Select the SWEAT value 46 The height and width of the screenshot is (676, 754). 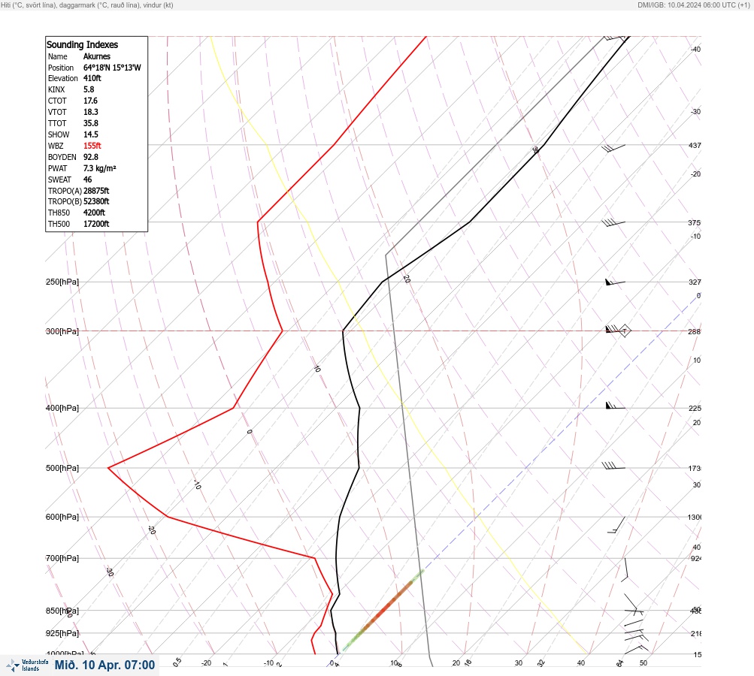click(87, 180)
